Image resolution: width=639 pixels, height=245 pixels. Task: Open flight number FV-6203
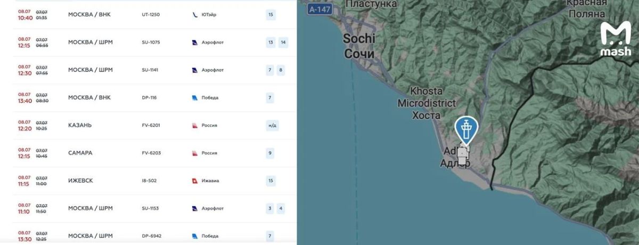(x=151, y=153)
